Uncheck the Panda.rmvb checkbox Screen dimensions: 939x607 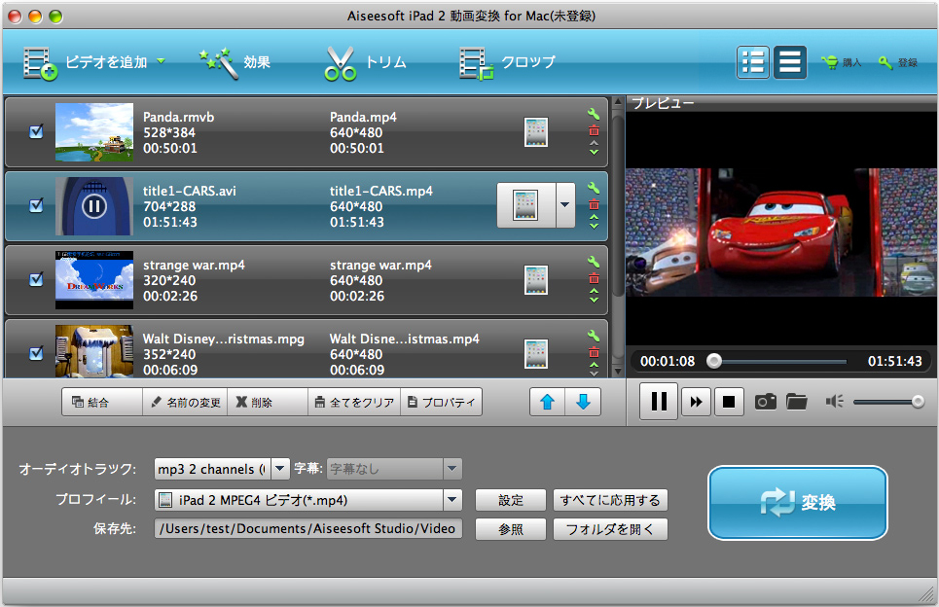(37, 131)
